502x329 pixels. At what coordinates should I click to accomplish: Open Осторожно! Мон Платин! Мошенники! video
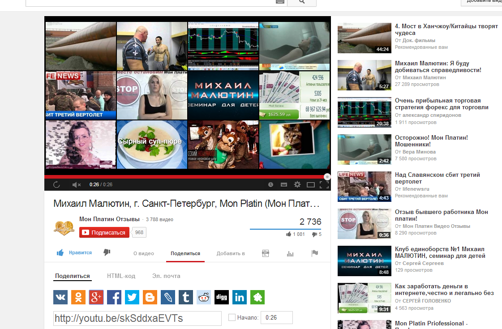click(x=431, y=141)
